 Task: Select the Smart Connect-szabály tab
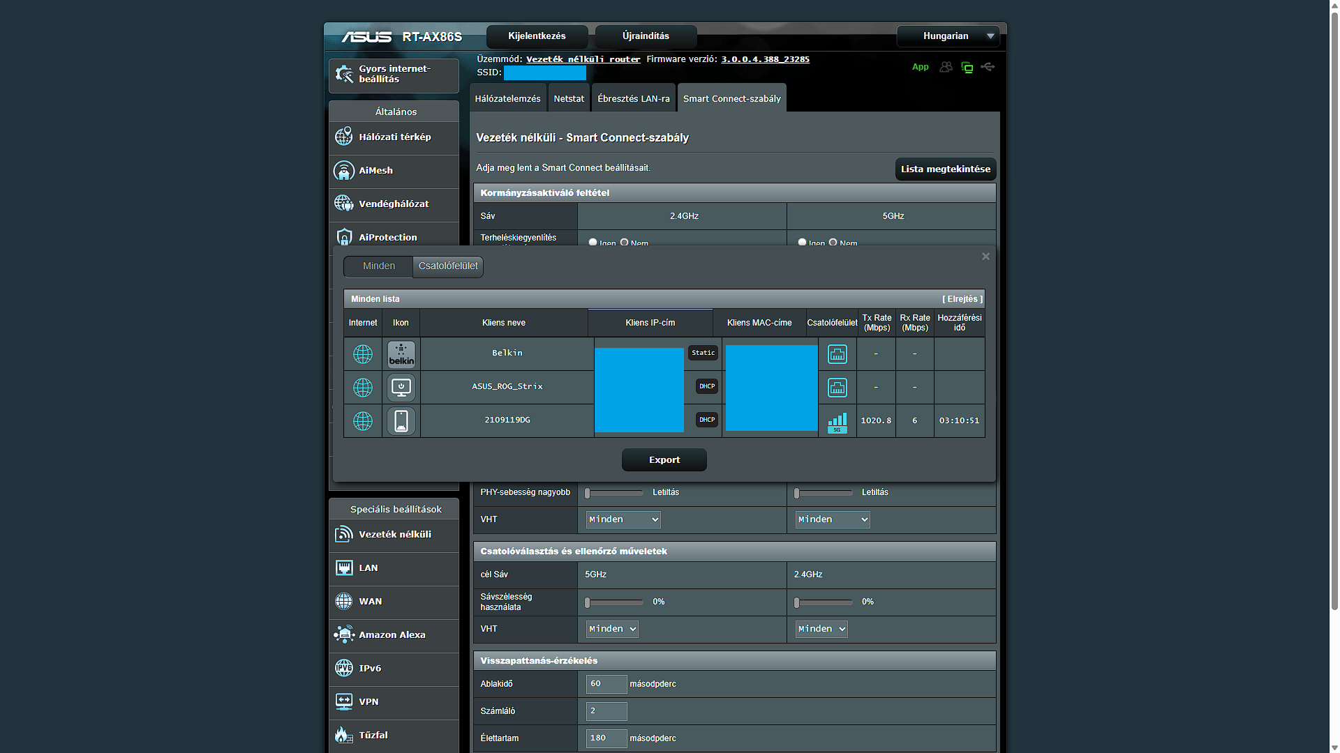point(731,98)
